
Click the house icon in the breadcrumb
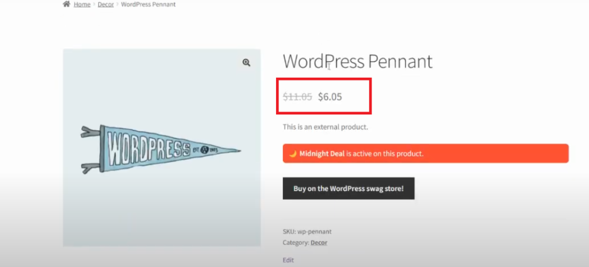(67, 5)
